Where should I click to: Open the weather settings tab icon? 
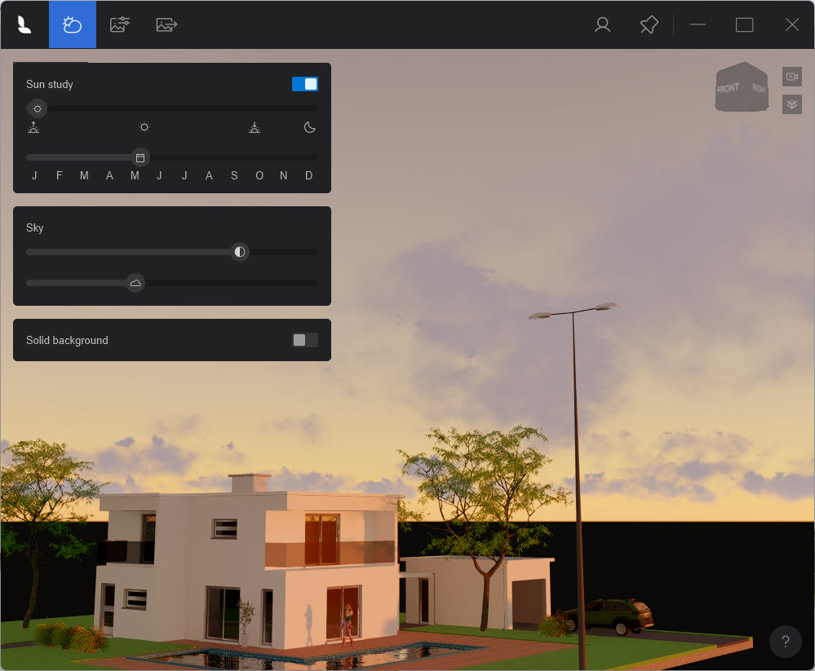coord(73,24)
